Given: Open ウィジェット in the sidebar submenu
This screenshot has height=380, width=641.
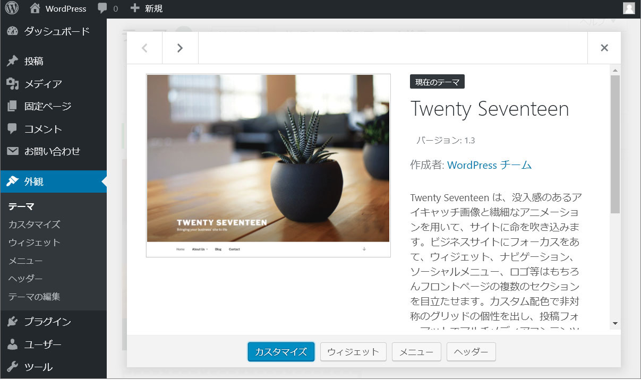Looking at the screenshot, I should [35, 243].
